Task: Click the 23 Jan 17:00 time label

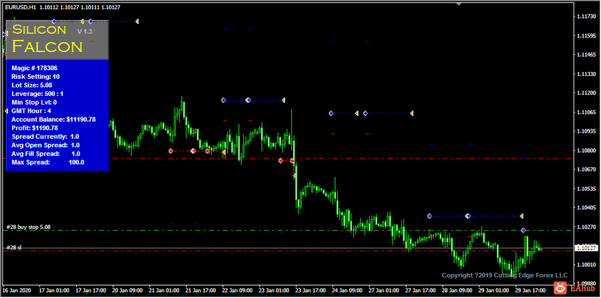Action: pos(310,291)
